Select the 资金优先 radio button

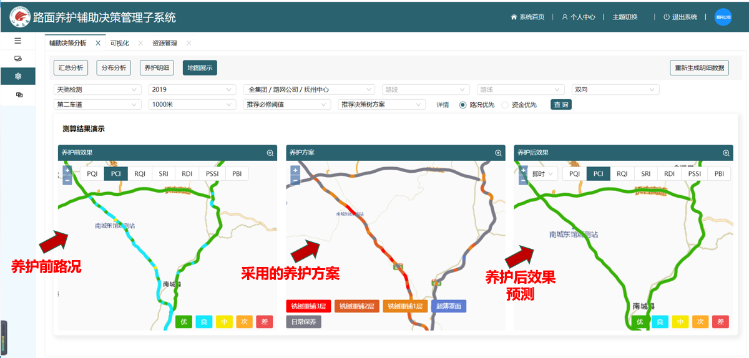pos(505,105)
